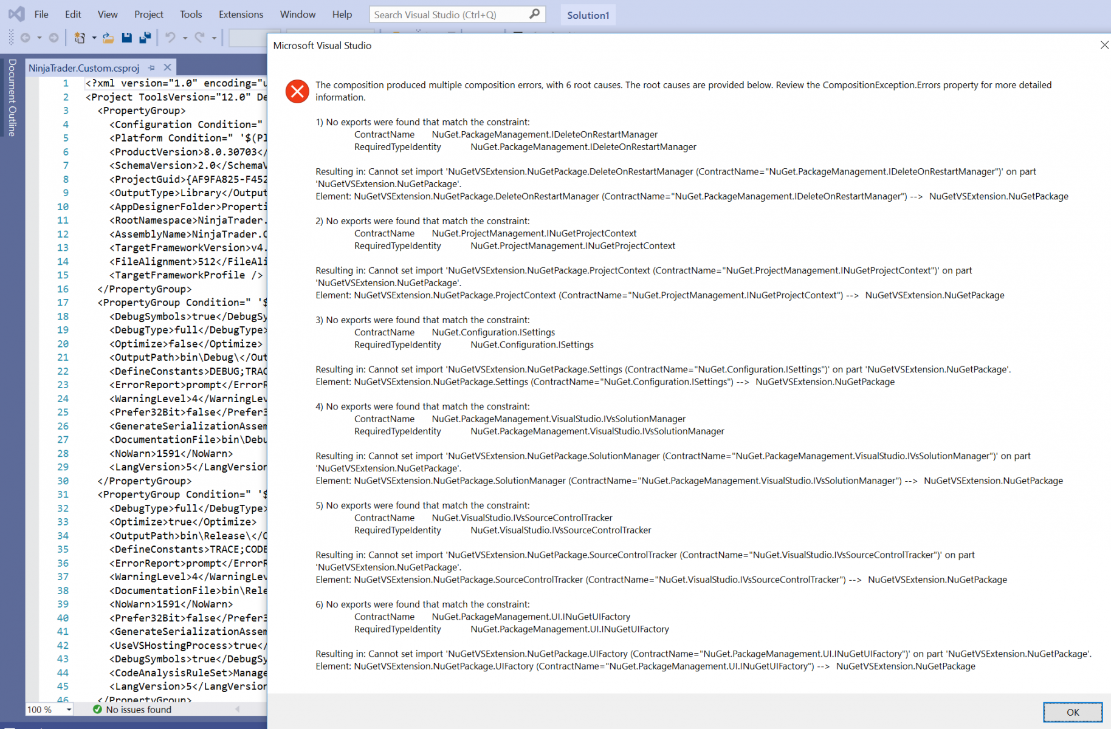Open the Navigate Backward history dropdown

coord(40,38)
